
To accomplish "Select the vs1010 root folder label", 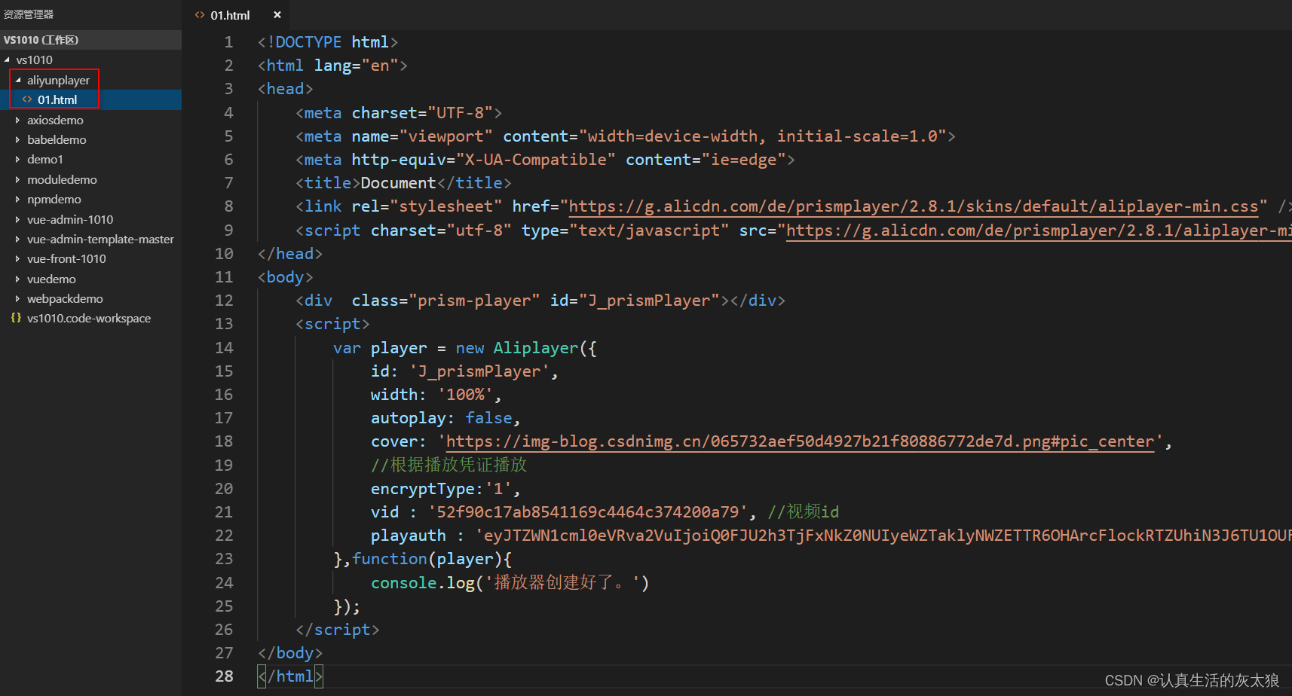I will point(35,60).
